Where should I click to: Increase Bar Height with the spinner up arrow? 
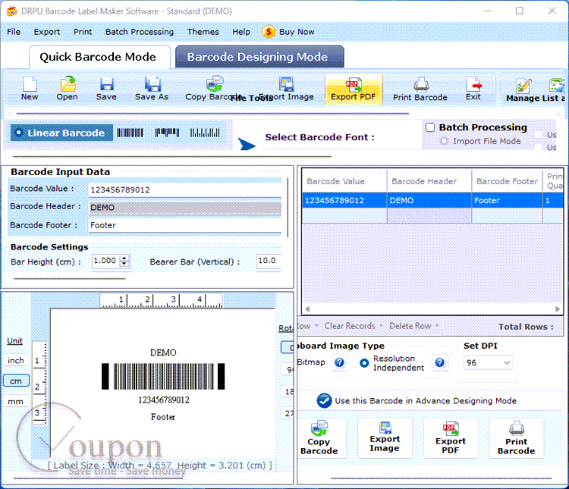click(x=124, y=258)
